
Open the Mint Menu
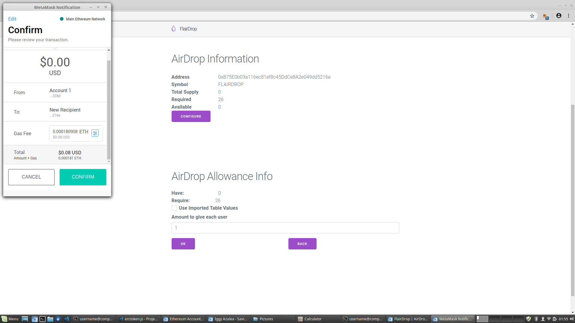tap(10, 319)
